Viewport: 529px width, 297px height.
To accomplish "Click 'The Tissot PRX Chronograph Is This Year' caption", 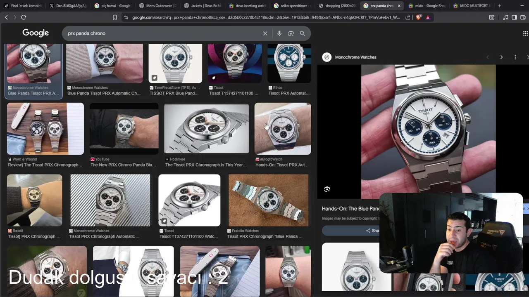I will pos(206,165).
